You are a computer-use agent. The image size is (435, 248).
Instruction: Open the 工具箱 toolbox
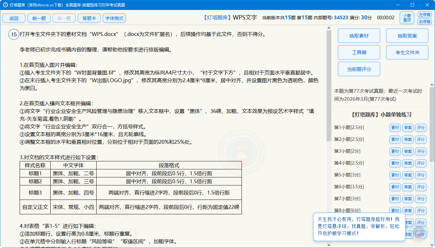click(359, 52)
